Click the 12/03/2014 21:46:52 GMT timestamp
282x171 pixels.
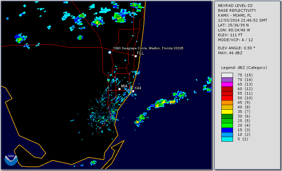click(x=243, y=20)
